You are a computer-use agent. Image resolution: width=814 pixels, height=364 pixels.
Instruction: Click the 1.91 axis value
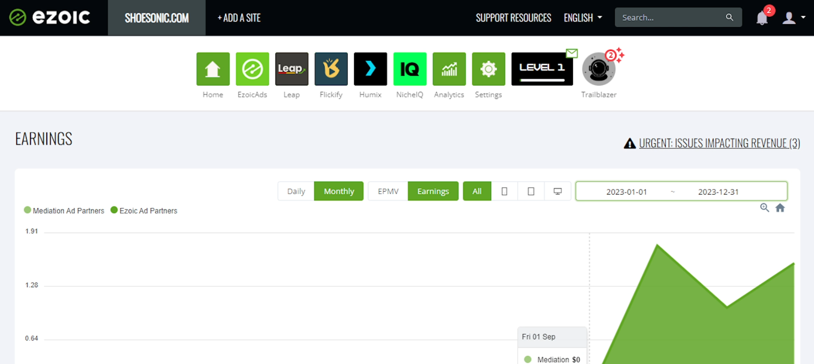click(32, 231)
